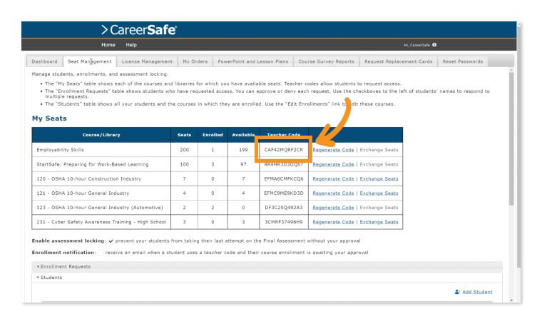Exchange Seats for 121 - OSHA General Industry
542x324 pixels.
[x=379, y=193]
